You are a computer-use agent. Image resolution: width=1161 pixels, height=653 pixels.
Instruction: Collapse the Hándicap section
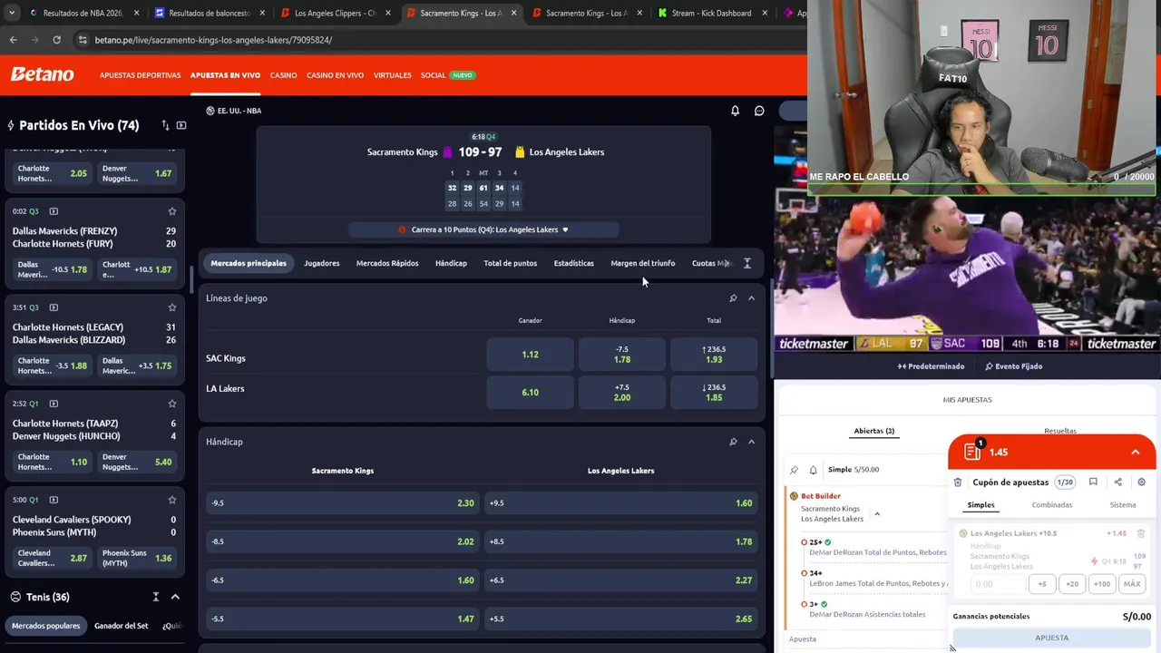tap(751, 442)
